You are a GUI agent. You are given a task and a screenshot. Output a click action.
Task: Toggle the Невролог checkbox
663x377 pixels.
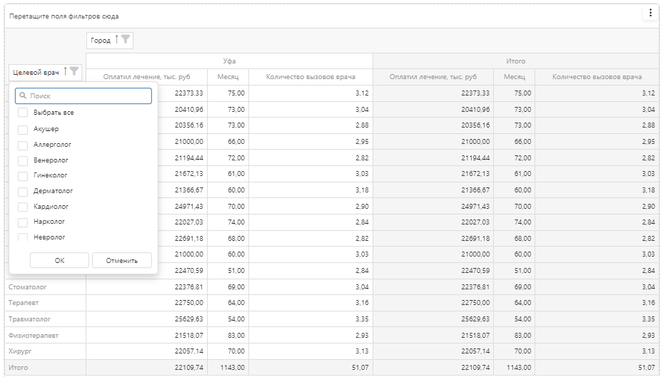tap(23, 237)
